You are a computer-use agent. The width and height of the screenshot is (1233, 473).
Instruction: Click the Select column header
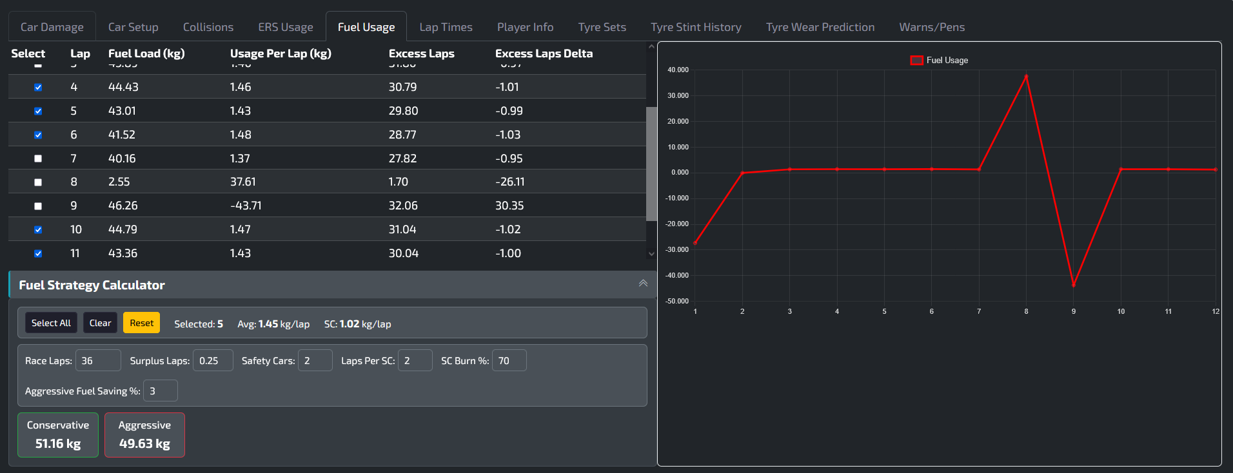pyautogui.click(x=28, y=53)
